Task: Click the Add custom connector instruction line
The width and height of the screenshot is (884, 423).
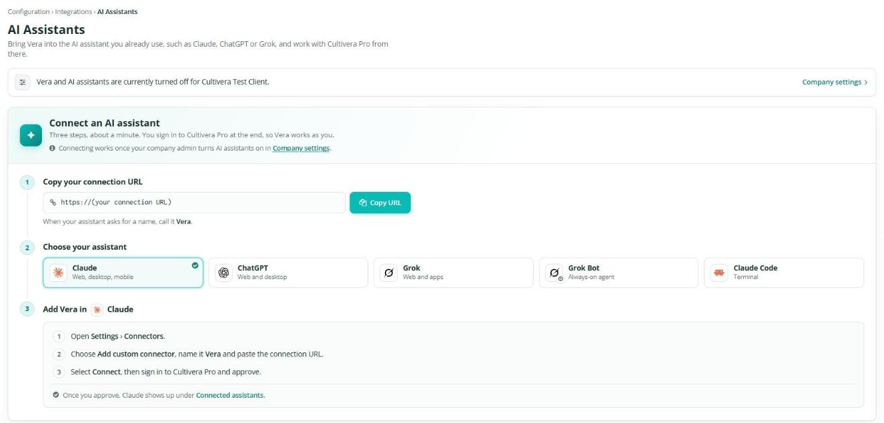Action: coord(197,354)
